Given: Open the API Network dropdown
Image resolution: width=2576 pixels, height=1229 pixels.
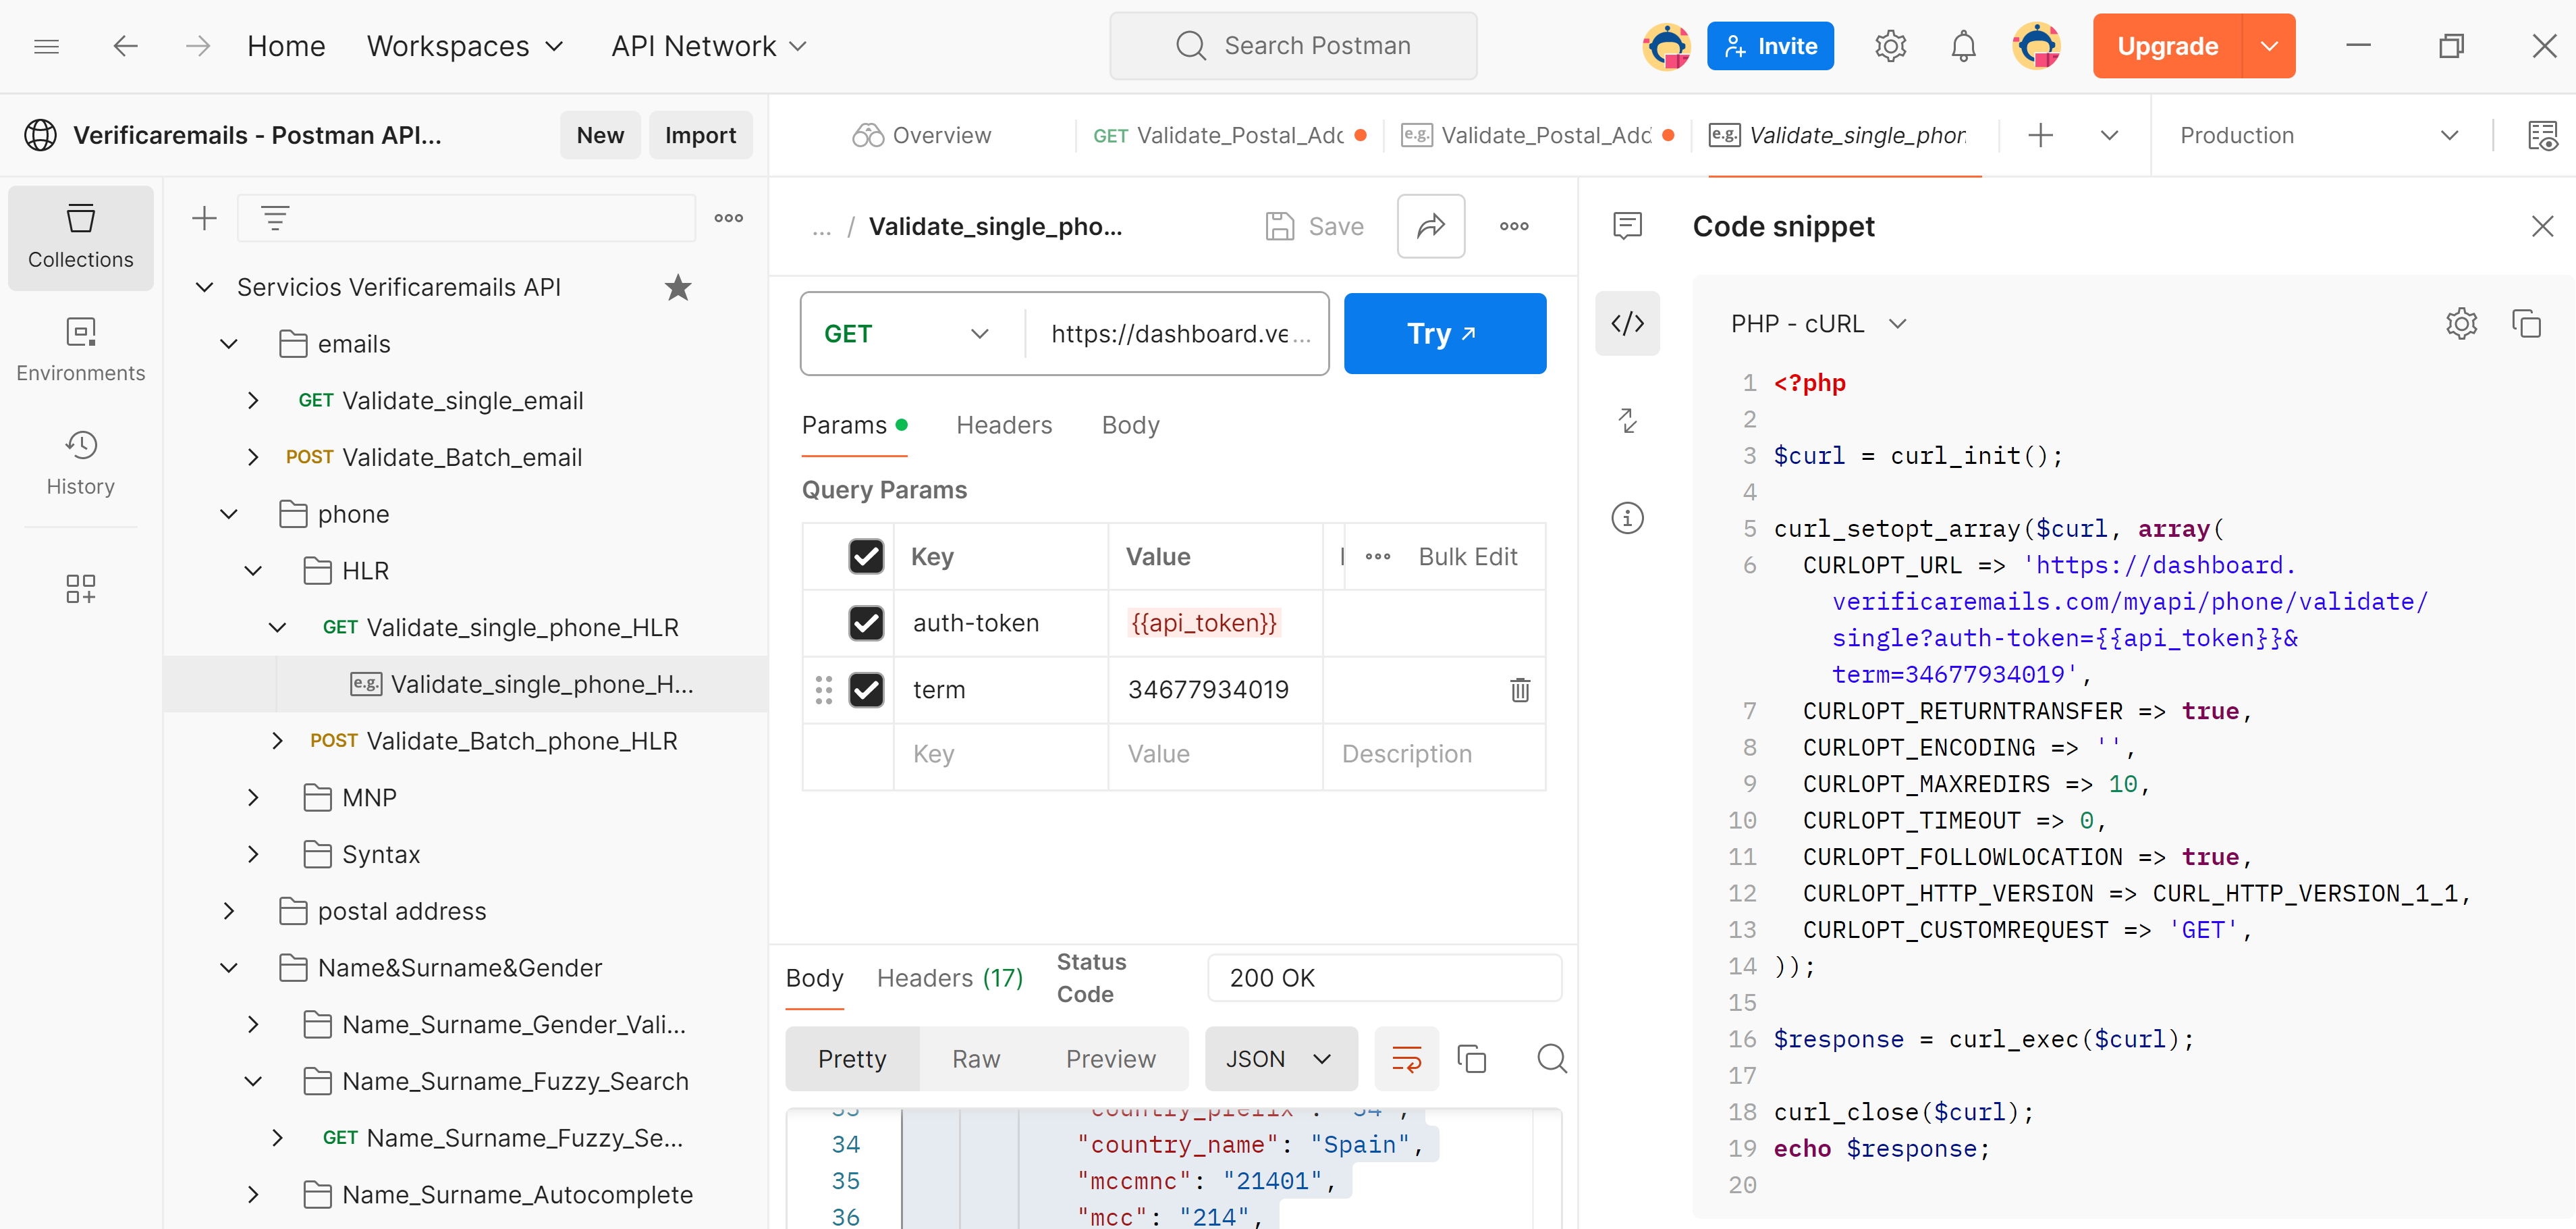Looking at the screenshot, I should [709, 46].
